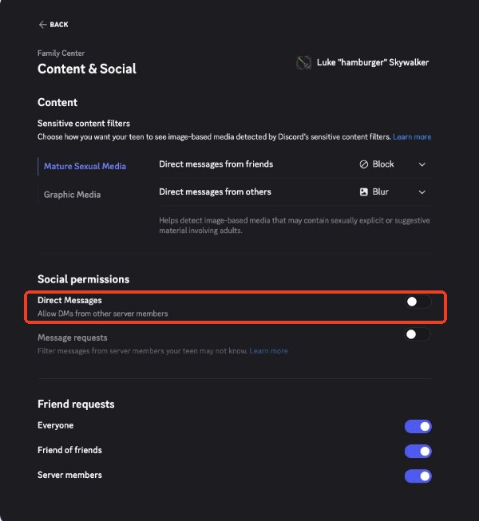Disable Server members friend requests
The image size is (479, 521).
(418, 476)
